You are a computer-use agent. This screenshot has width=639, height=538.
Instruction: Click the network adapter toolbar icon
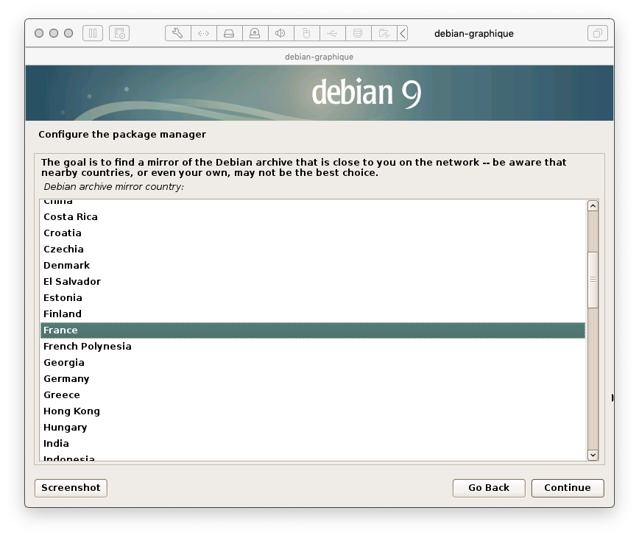tap(203, 33)
